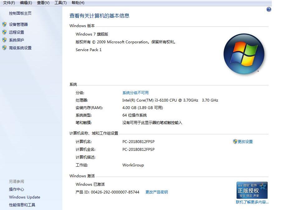The image size is (286, 210).
Task: Open the 系统分级不可用 link
Action: pyautogui.click(x=135, y=93)
